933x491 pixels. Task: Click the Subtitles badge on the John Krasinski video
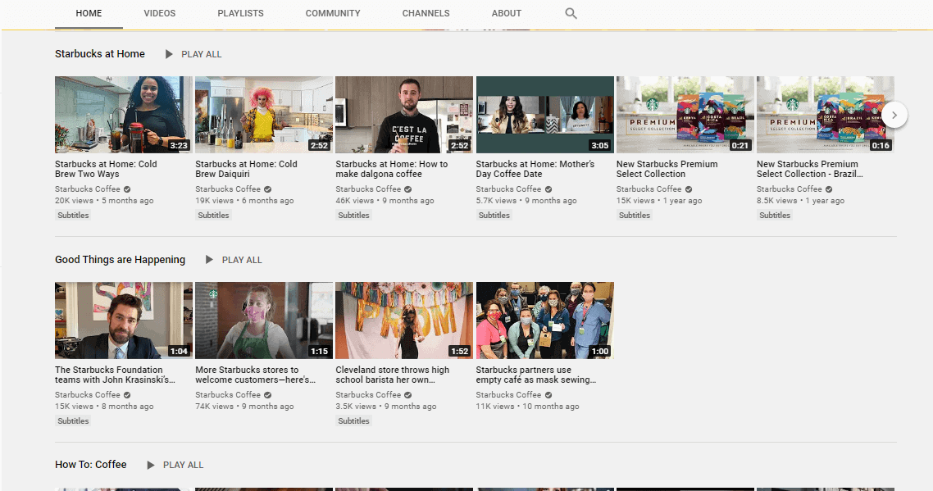click(x=73, y=421)
